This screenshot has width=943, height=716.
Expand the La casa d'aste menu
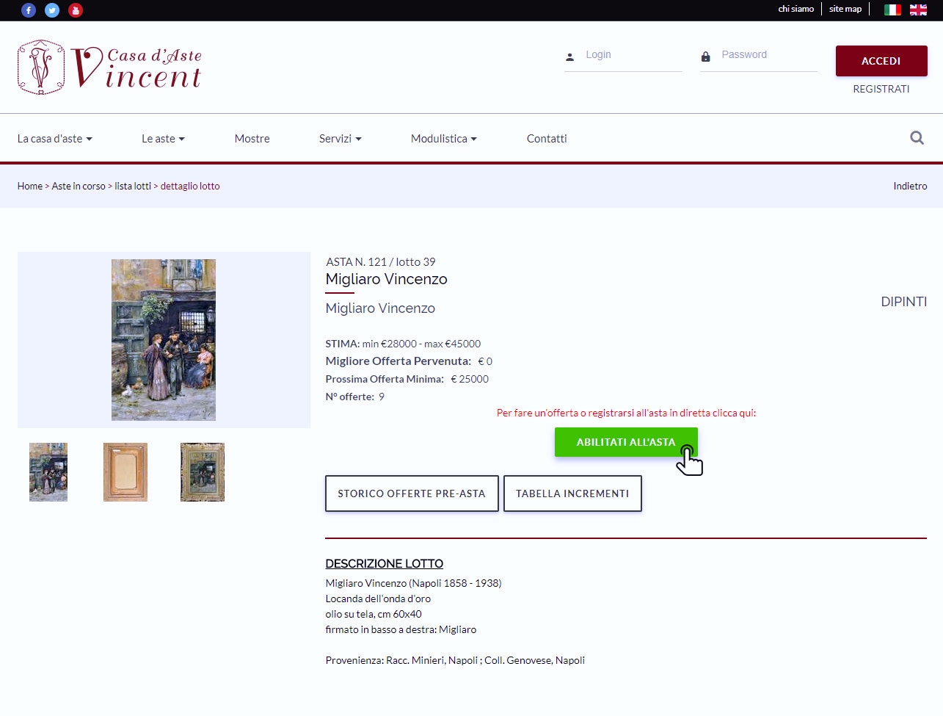[55, 139]
